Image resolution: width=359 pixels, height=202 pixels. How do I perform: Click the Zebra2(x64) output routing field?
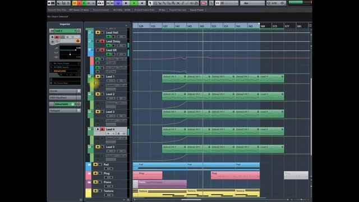click(x=65, y=71)
